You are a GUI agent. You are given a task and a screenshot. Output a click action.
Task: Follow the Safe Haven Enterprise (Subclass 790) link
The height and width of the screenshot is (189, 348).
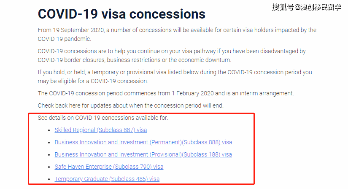click(x=109, y=167)
